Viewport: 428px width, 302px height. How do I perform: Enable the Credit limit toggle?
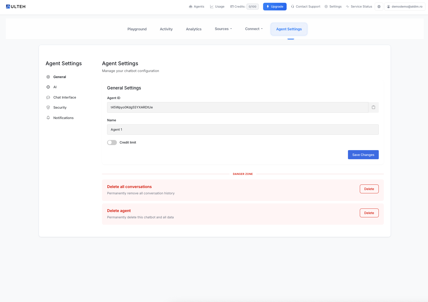[112, 142]
